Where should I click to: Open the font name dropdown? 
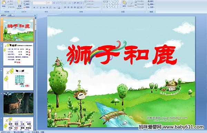tap(45, 3)
